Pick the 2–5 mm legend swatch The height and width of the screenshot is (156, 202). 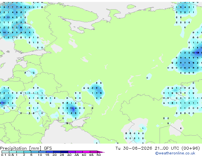27,152
